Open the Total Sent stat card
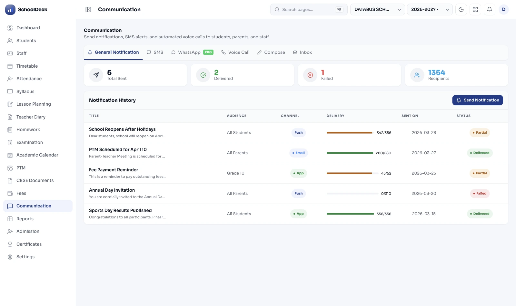516x306 pixels. coord(135,75)
